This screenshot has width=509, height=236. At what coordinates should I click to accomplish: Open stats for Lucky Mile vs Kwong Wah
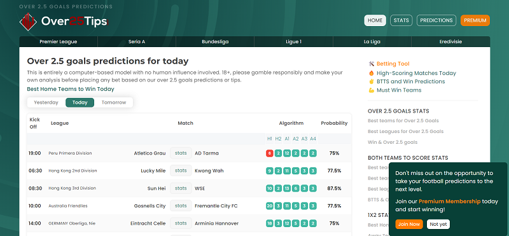tap(181, 170)
